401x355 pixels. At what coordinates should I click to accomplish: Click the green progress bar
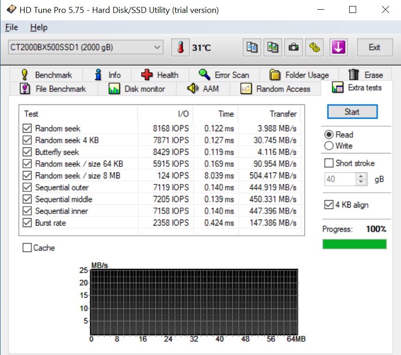click(354, 244)
